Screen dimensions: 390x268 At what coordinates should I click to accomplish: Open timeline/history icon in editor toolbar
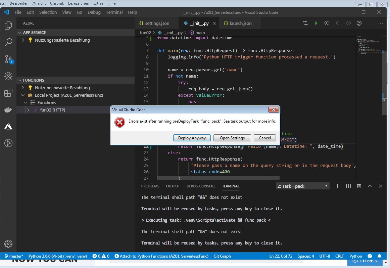(359, 23)
